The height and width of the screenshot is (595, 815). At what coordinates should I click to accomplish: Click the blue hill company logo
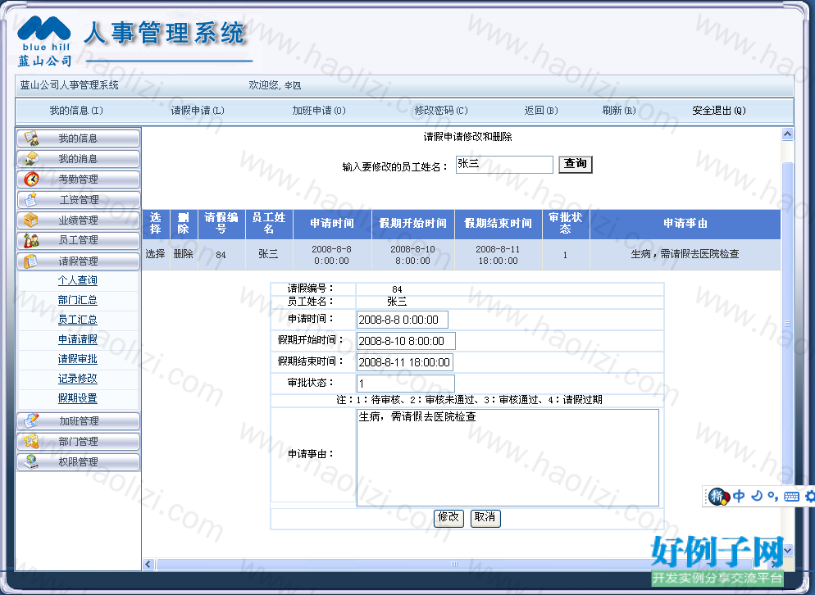click(44, 41)
